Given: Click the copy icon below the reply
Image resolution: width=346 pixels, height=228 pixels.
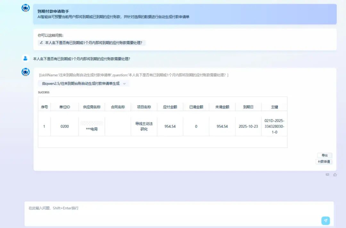Looking at the screenshot, I should [x=327, y=175].
